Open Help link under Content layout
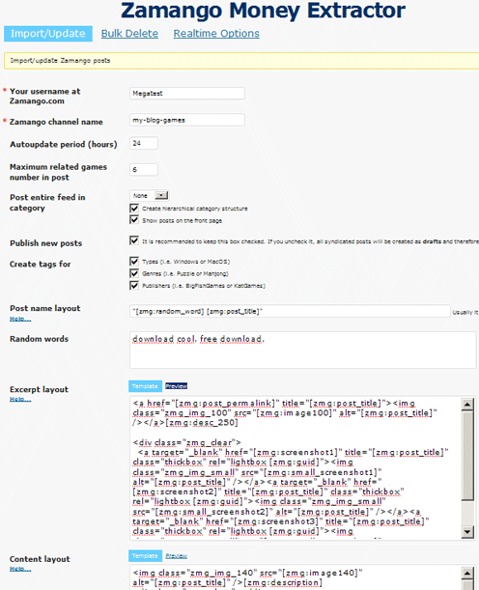This screenshot has height=590, width=479. [20, 569]
